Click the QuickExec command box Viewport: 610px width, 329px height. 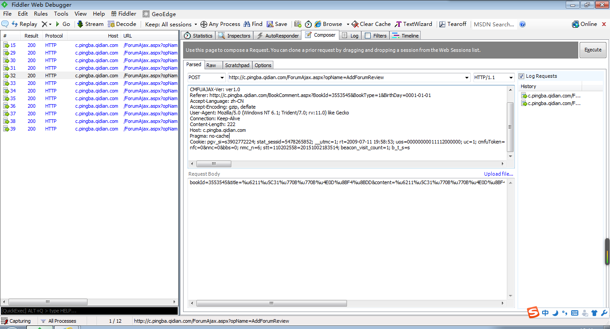pos(89,311)
